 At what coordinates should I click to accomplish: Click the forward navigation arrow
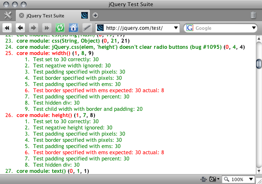click(x=34, y=28)
